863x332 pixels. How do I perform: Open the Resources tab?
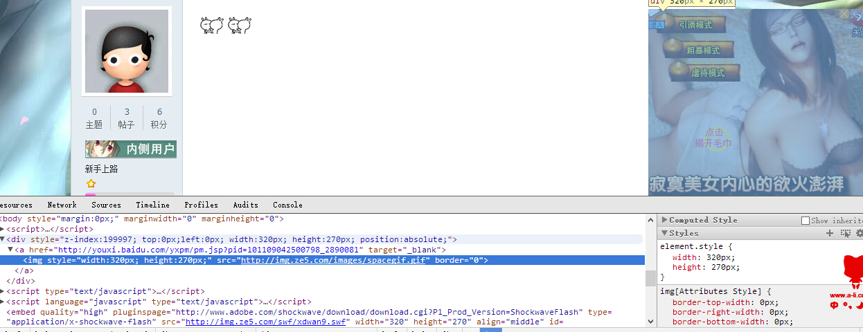[16, 205]
